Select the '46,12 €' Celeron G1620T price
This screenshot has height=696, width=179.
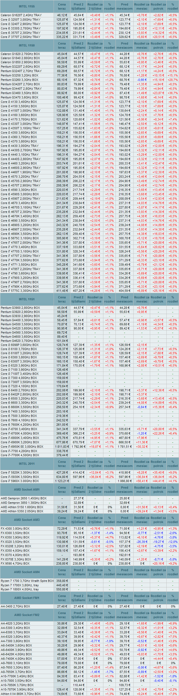[62, 15]
